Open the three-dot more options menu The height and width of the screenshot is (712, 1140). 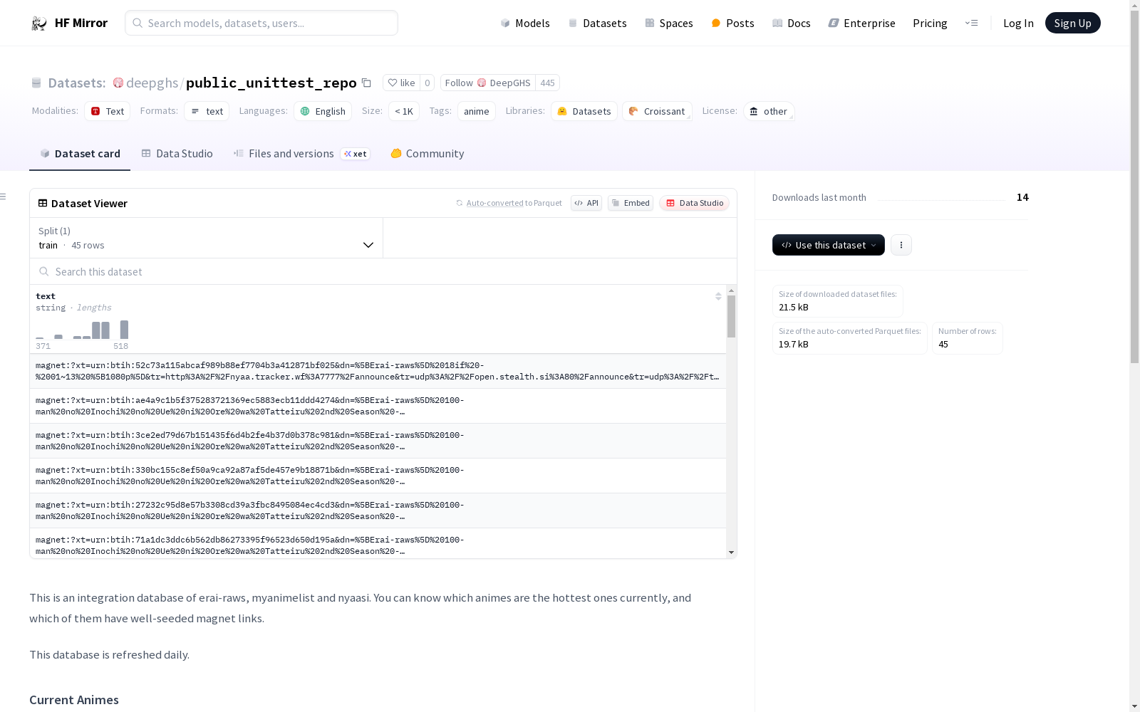[901, 245]
